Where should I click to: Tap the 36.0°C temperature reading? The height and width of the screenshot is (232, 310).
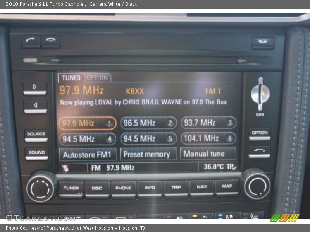coord(214,167)
